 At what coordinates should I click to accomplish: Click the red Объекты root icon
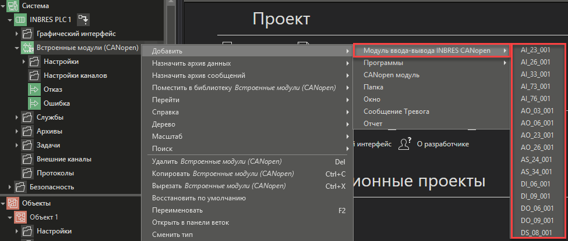click(x=12, y=203)
